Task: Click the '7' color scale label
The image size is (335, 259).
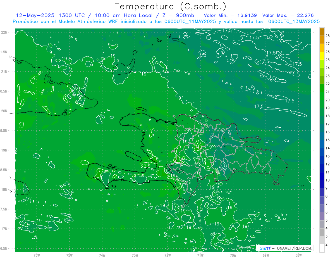Action: point(327,204)
